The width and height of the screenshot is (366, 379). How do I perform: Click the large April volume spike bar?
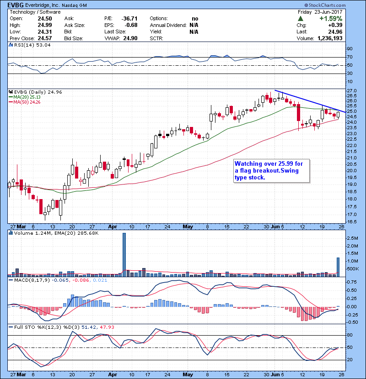[x=124, y=254]
